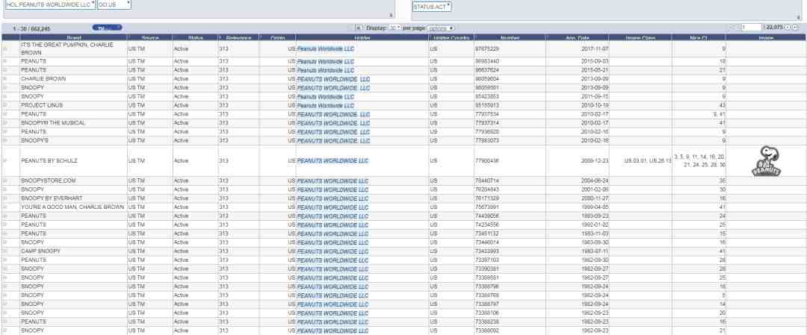Open holder link in GREAT PUMPKIN row
Screen dimensions: 807x335
coord(325,48)
